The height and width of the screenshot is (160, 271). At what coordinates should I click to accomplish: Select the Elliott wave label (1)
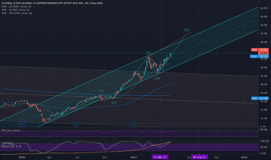pos(101,91)
